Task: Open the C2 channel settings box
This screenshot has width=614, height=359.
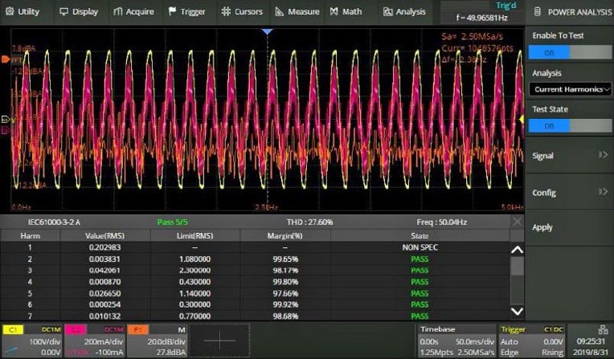Action: (x=94, y=341)
